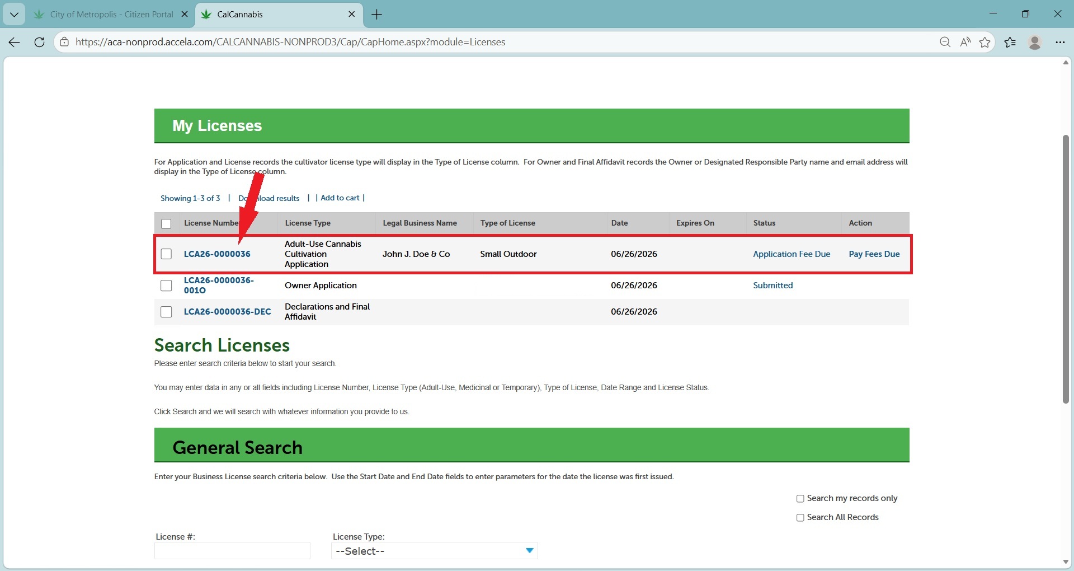Check the LCA26-0000036 row checkbox
The width and height of the screenshot is (1074, 571).
click(x=166, y=254)
